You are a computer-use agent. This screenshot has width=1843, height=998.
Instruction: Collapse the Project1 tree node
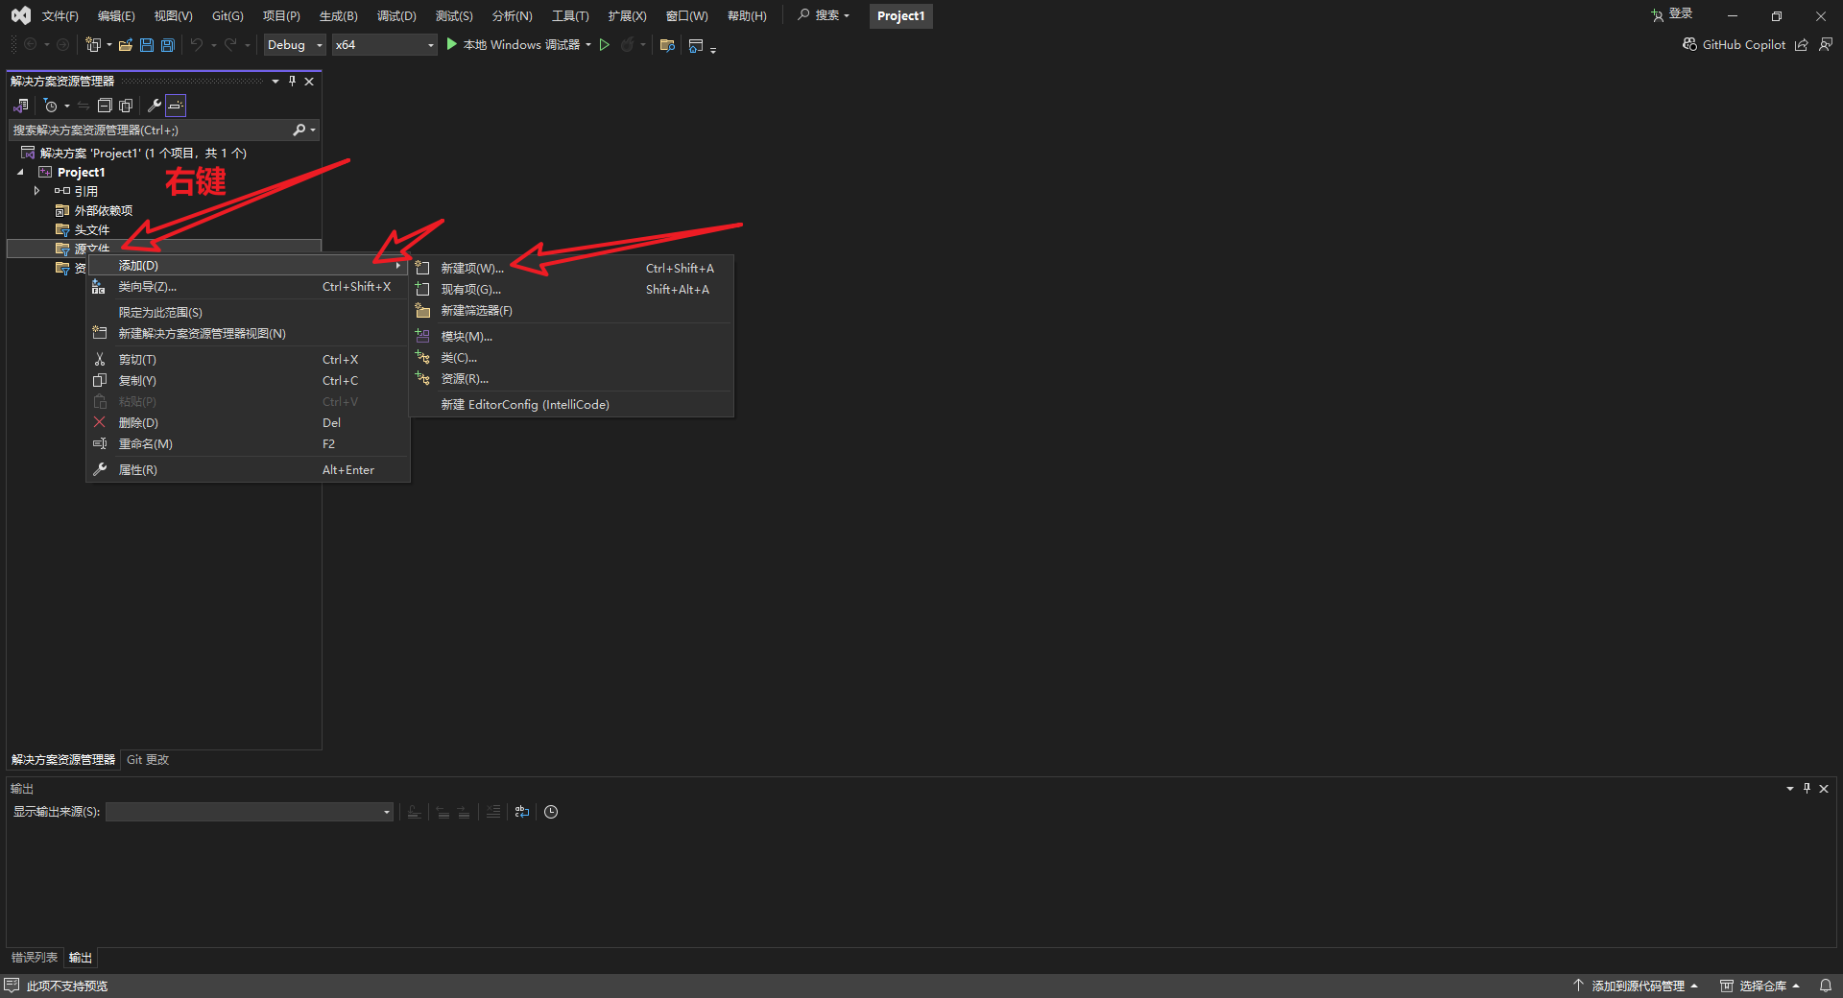pyautogui.click(x=20, y=173)
